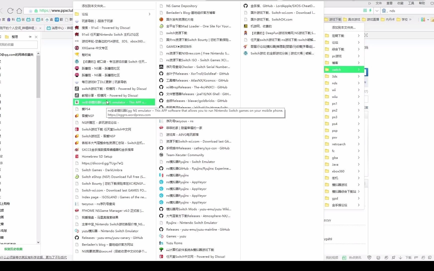Open the 街机 folder
The image size is (434, 271).
[344, 178]
